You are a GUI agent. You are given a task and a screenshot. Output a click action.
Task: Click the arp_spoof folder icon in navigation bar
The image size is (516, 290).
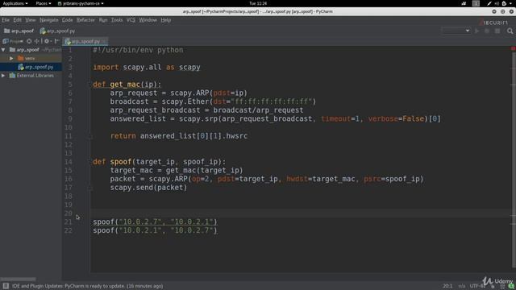pyautogui.click(x=6, y=31)
